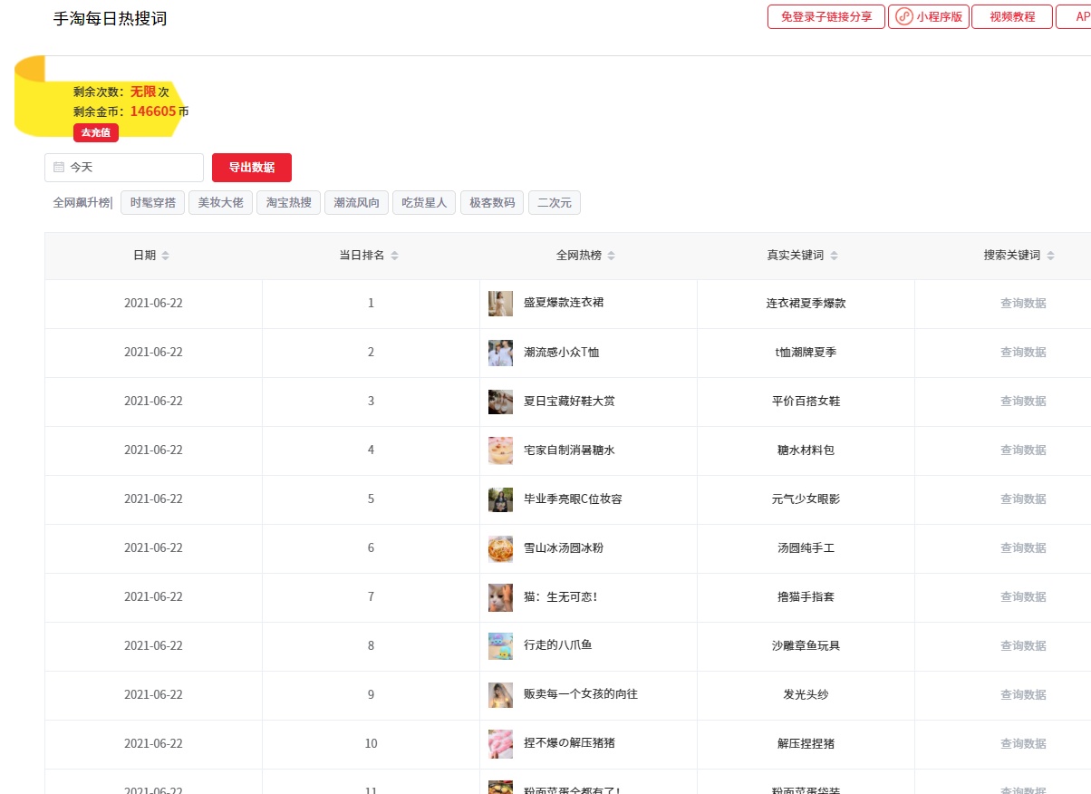1091x794 pixels.
Task: Open the 极客数码 category
Action: coord(491,202)
